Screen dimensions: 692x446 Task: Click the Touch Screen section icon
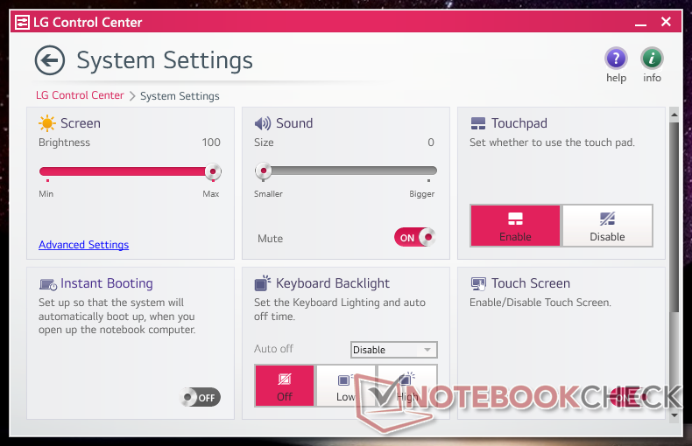(478, 284)
